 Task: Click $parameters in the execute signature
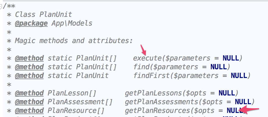pyautogui.click(x=188, y=58)
